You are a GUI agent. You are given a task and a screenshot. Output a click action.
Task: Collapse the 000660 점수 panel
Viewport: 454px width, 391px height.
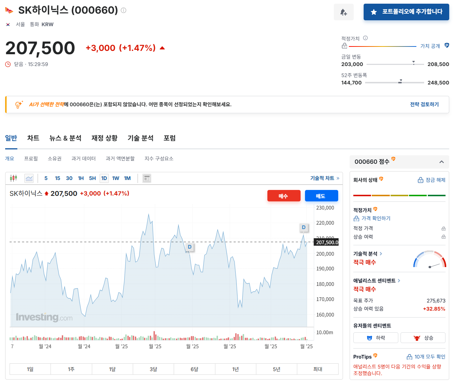441,162
